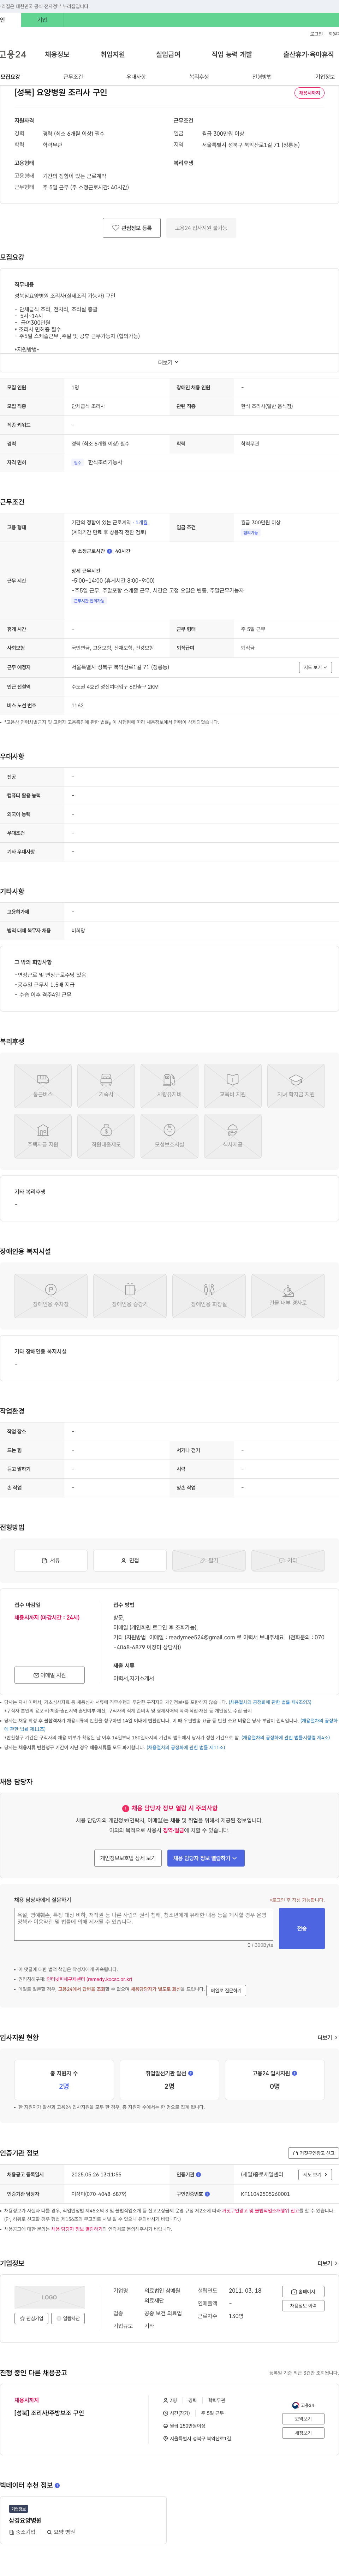Image resolution: width=339 pixels, height=2576 pixels.
Task: Click the 식사제공 welfare icon
Action: [233, 1136]
